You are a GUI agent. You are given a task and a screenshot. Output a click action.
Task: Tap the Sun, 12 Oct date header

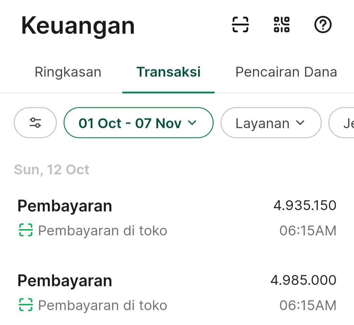tap(51, 170)
